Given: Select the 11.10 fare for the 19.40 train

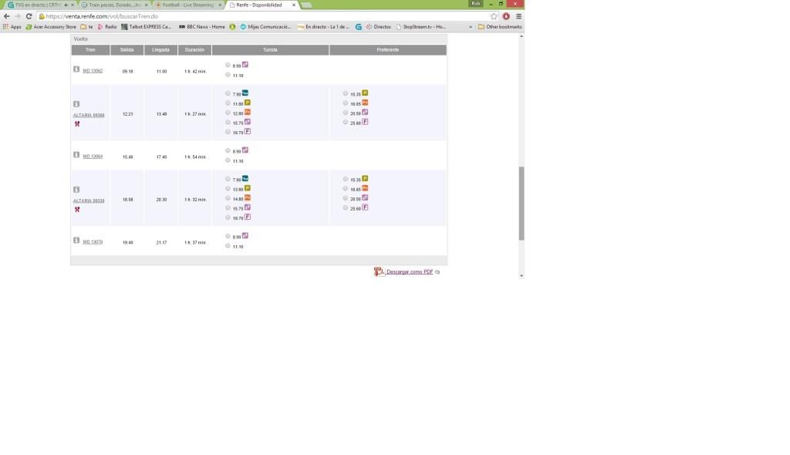Looking at the screenshot, I should tap(228, 246).
